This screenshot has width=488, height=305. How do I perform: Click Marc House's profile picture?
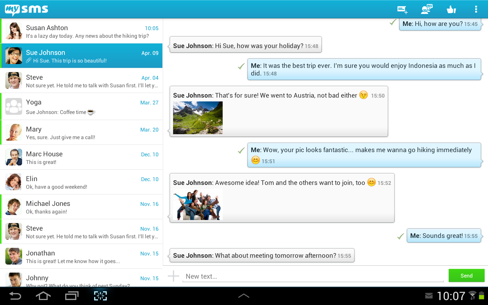tap(13, 157)
